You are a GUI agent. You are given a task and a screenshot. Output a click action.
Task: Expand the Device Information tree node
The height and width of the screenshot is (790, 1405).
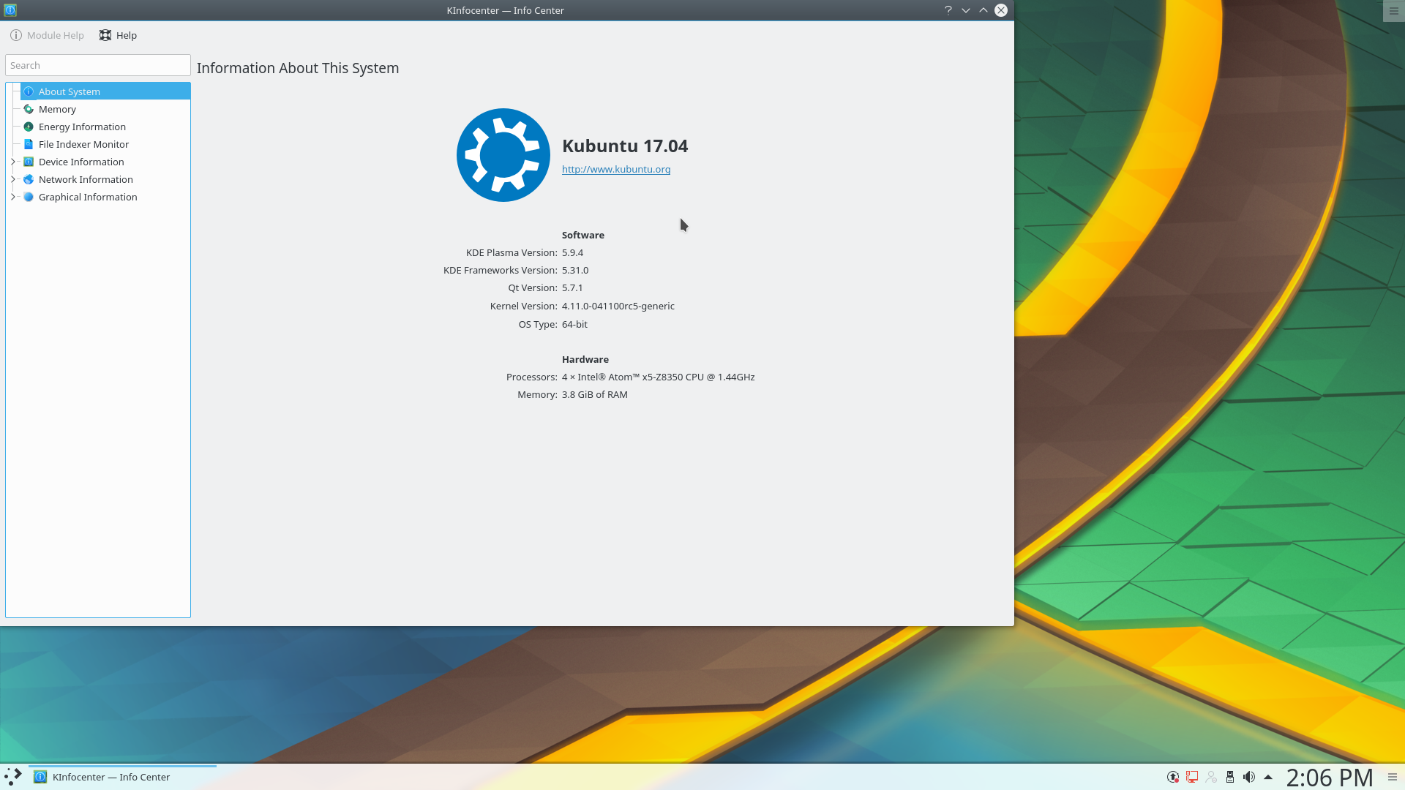(x=12, y=162)
